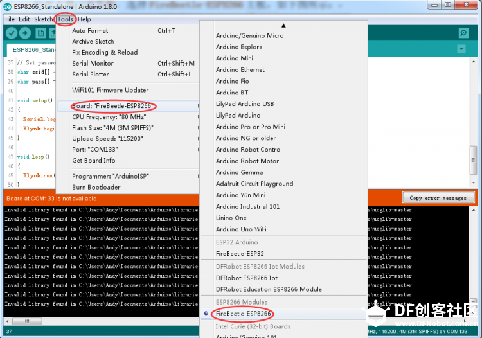
Task: Select DFRobot Education ESP8266 Module board
Action: pos(283,289)
